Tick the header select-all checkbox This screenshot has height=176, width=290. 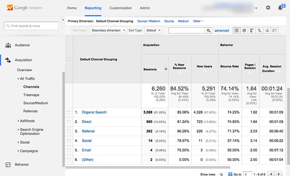tap(69, 59)
